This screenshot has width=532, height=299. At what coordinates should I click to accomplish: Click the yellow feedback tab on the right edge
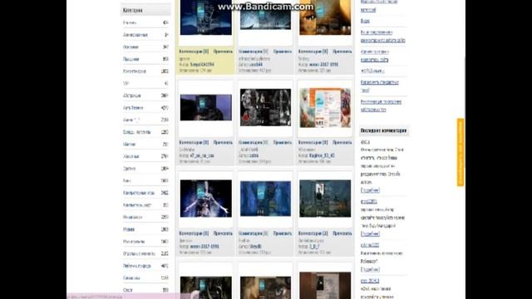[x=461, y=152]
